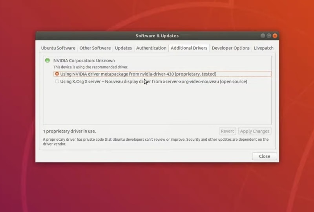Select the X.Org Nouveau open source driver

click(57, 82)
